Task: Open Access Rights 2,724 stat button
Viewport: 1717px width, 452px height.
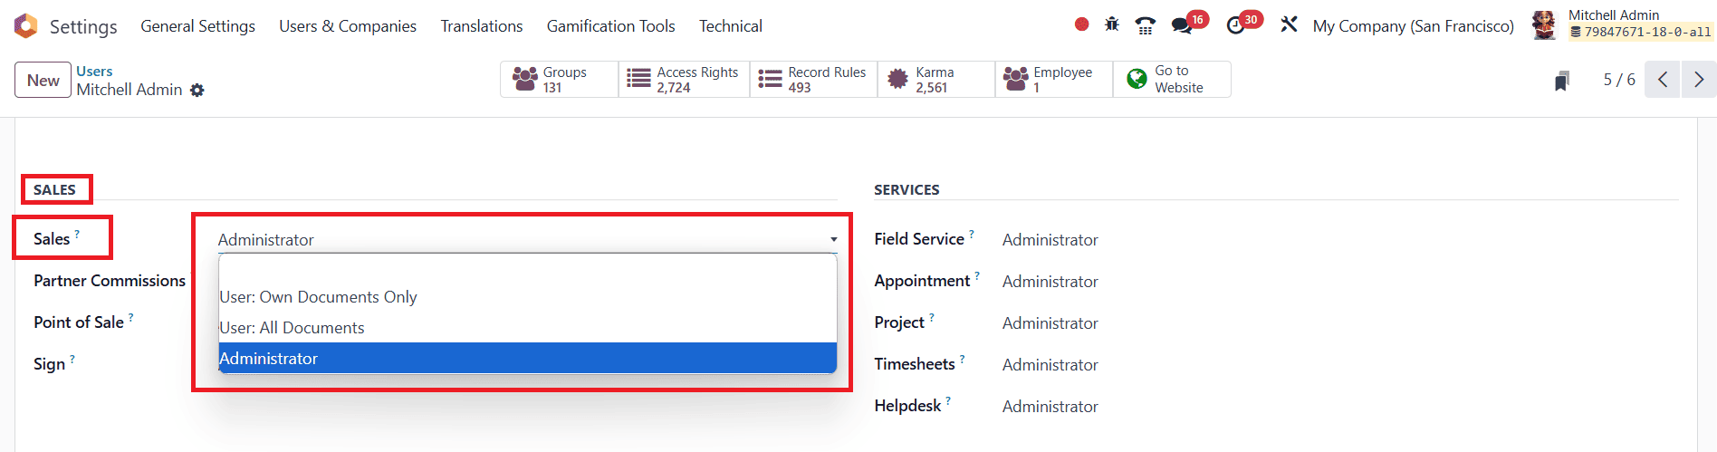Action: (685, 80)
